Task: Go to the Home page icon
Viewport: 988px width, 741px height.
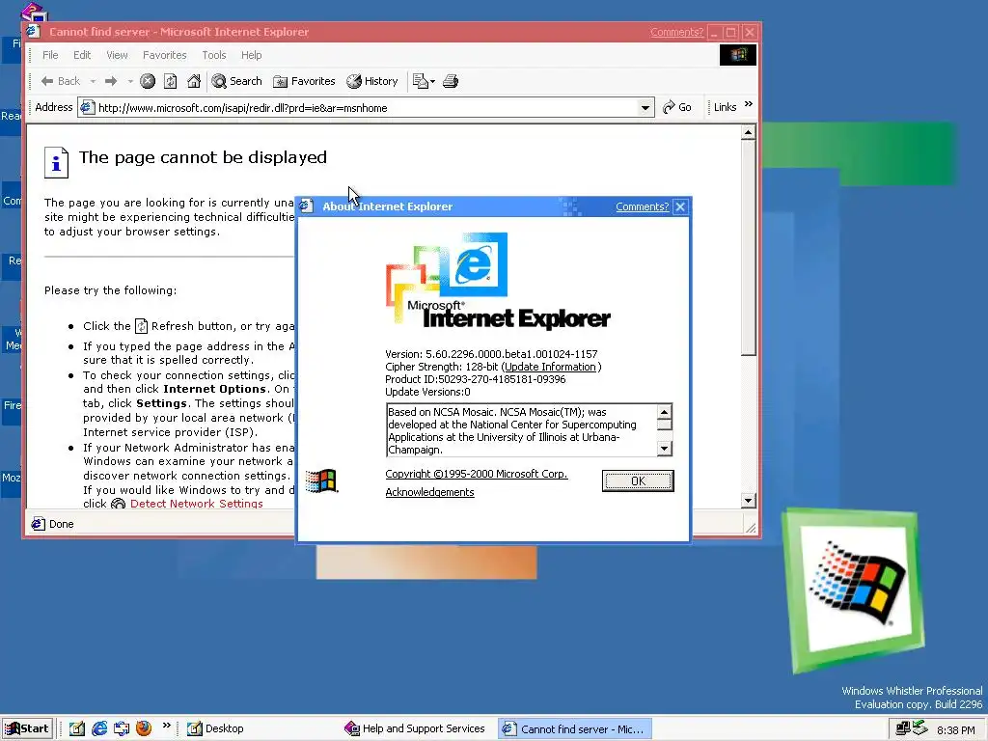Action: (x=194, y=81)
